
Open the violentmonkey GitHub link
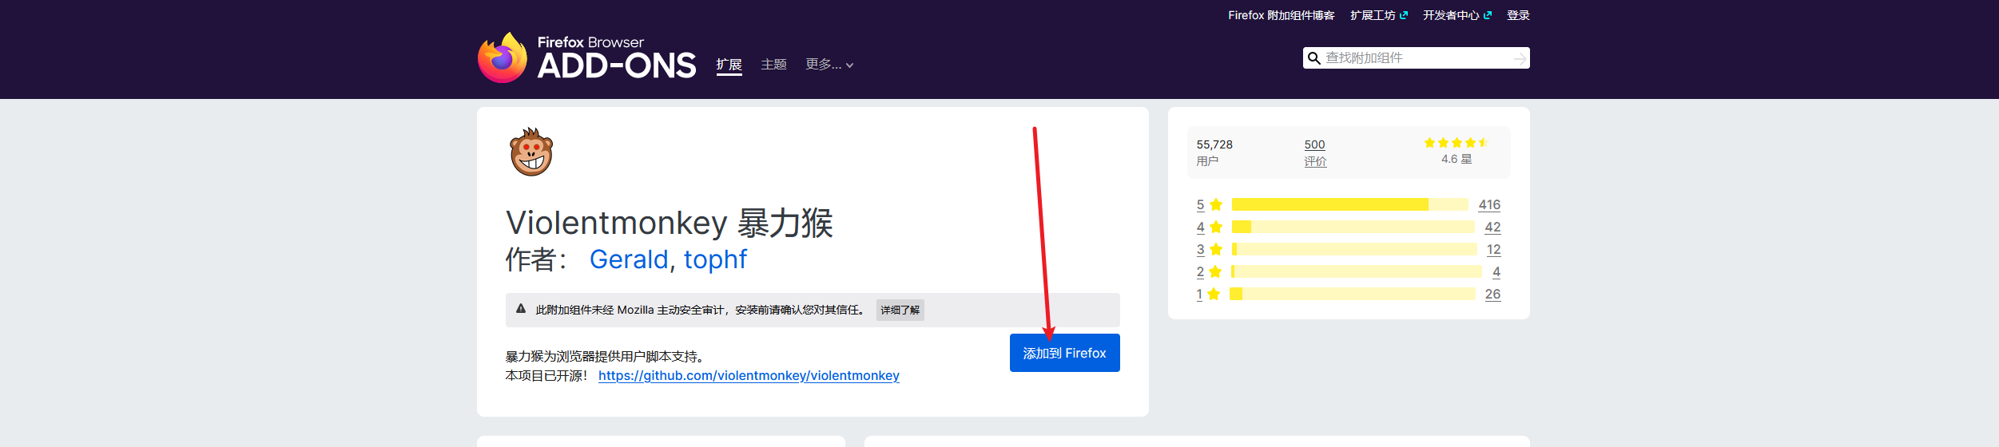(749, 375)
